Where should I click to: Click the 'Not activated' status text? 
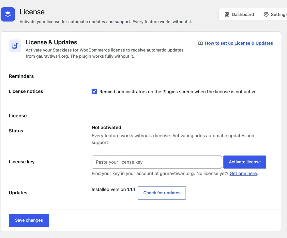coord(106,127)
